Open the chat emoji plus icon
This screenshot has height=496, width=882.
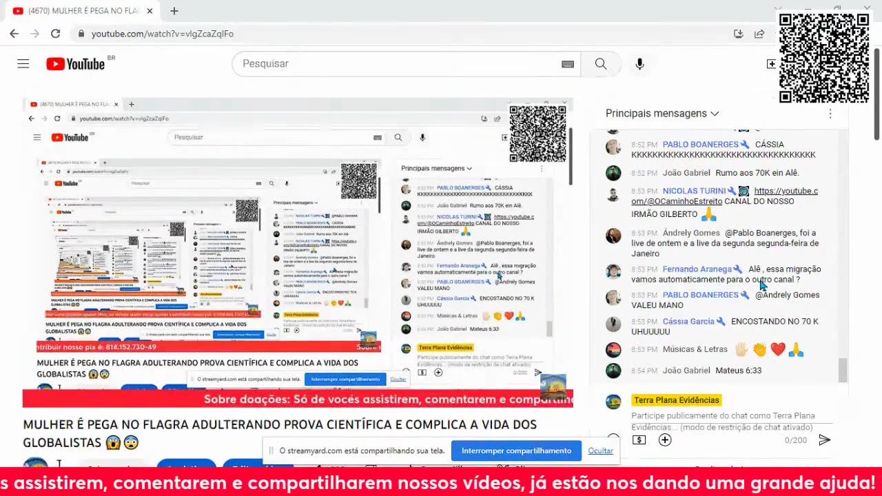pyautogui.click(x=665, y=440)
